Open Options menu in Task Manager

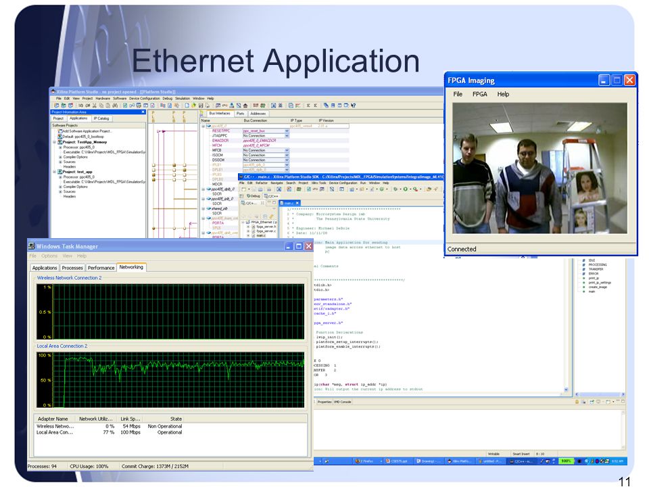(x=49, y=256)
